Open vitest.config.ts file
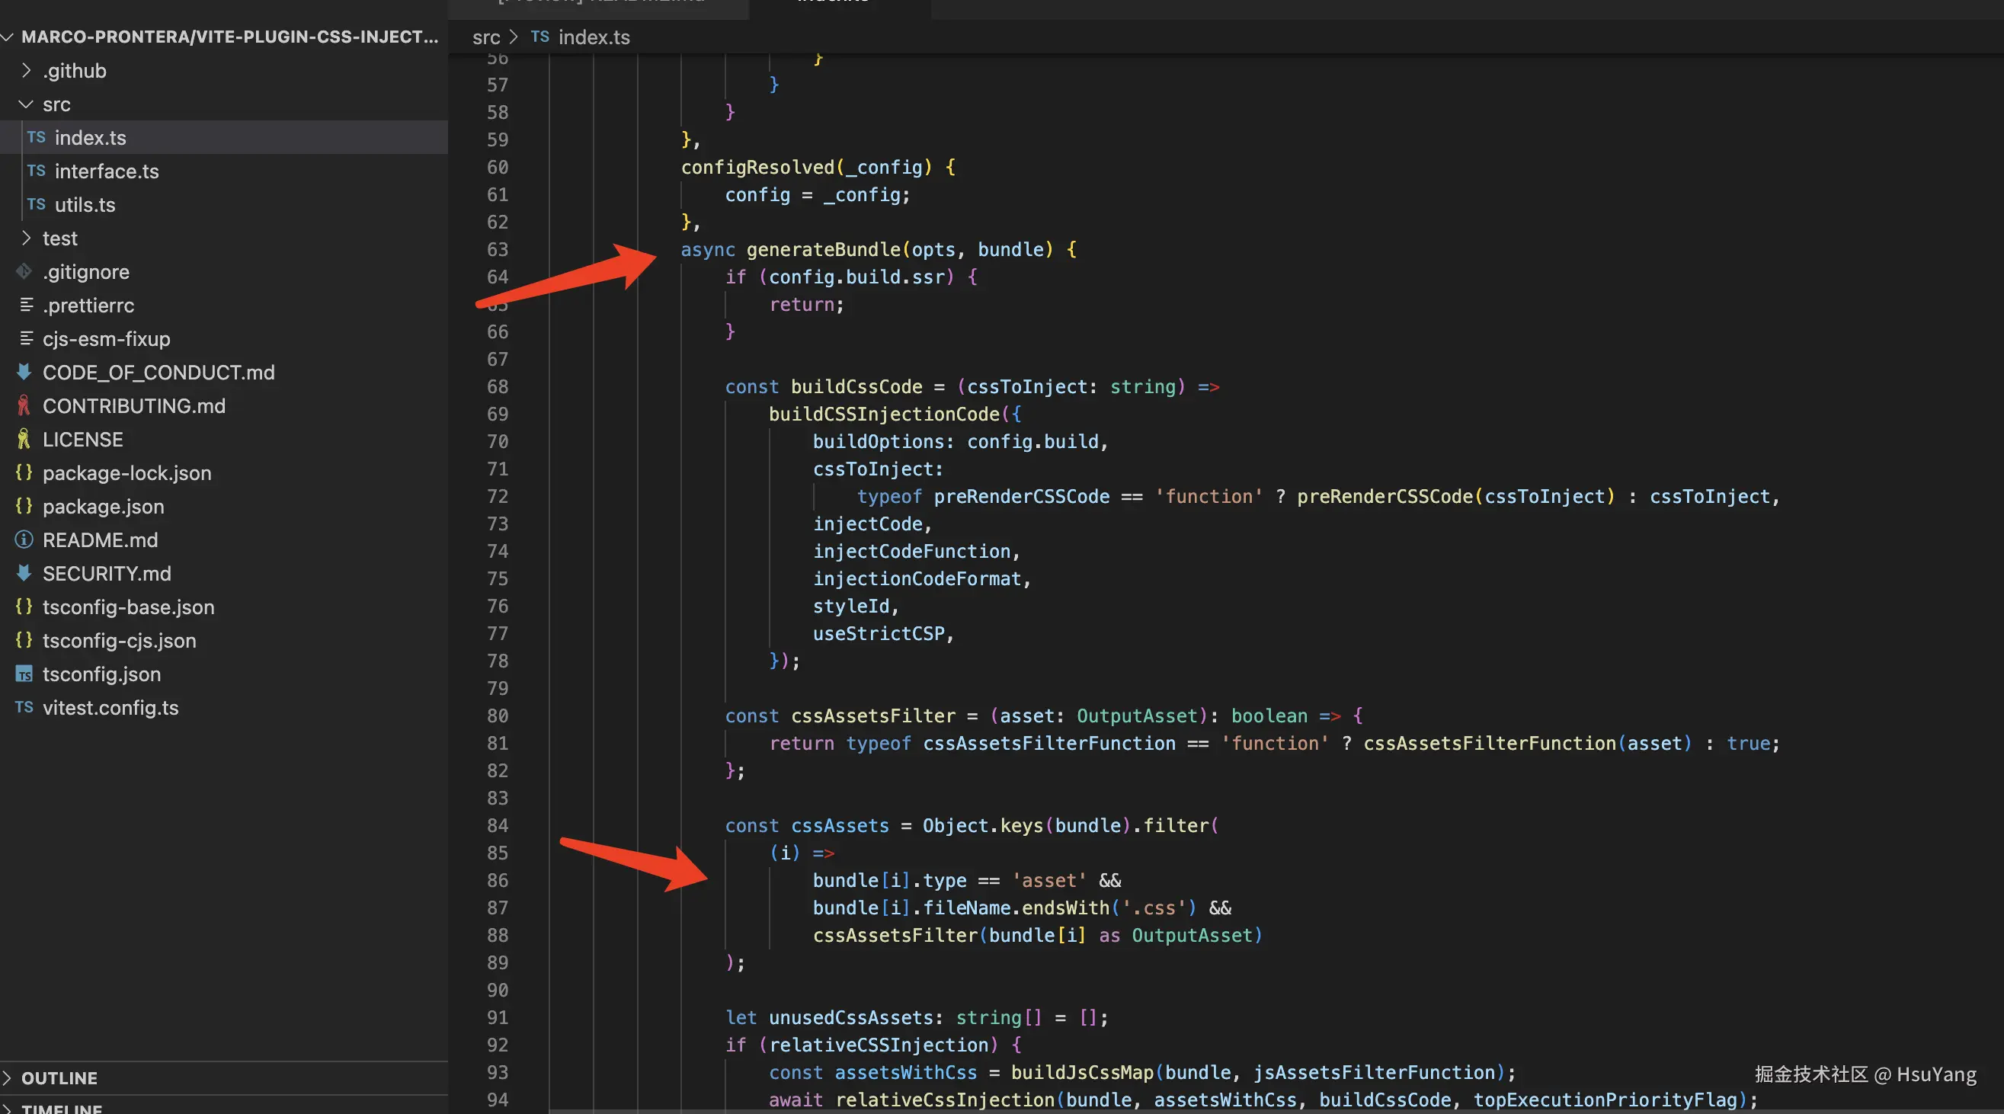2004x1114 pixels. (x=110, y=708)
